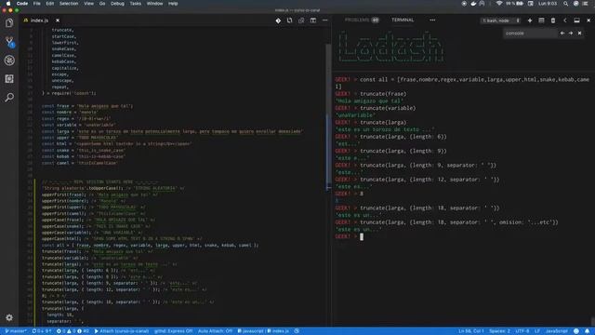This screenshot has width=595, height=335.
Task: Kill the terminal with trash icon
Action: (x=553, y=20)
